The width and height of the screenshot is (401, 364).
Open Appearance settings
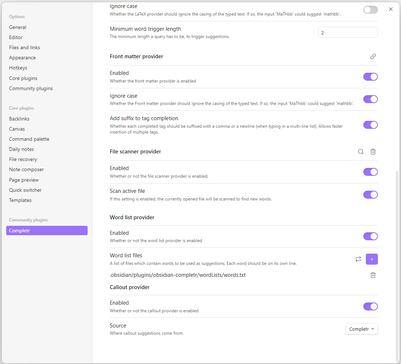47,58
